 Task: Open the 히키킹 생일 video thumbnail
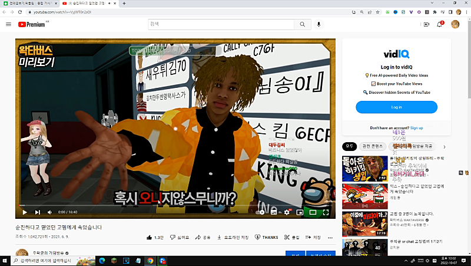[364, 169]
